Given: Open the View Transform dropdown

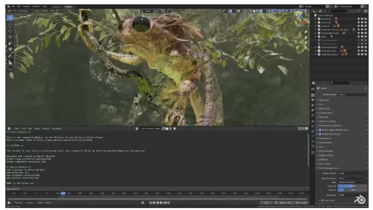Looking at the screenshot, I should (353, 178).
